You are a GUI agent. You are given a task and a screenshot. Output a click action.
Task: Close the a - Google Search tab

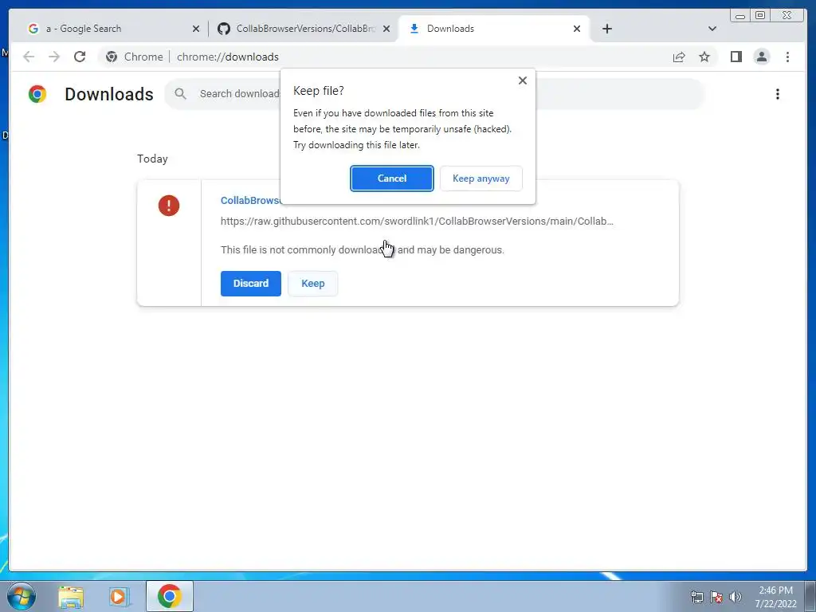pyautogui.click(x=196, y=29)
